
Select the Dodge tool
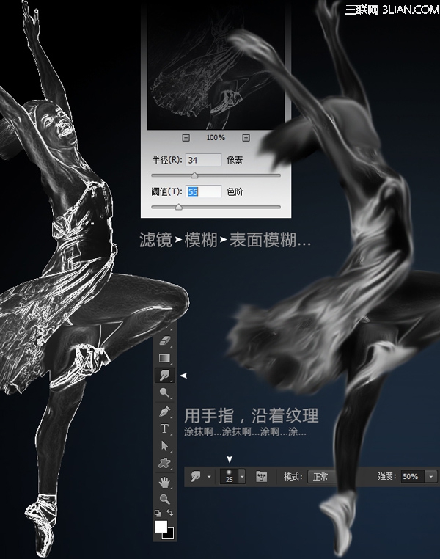click(x=164, y=393)
